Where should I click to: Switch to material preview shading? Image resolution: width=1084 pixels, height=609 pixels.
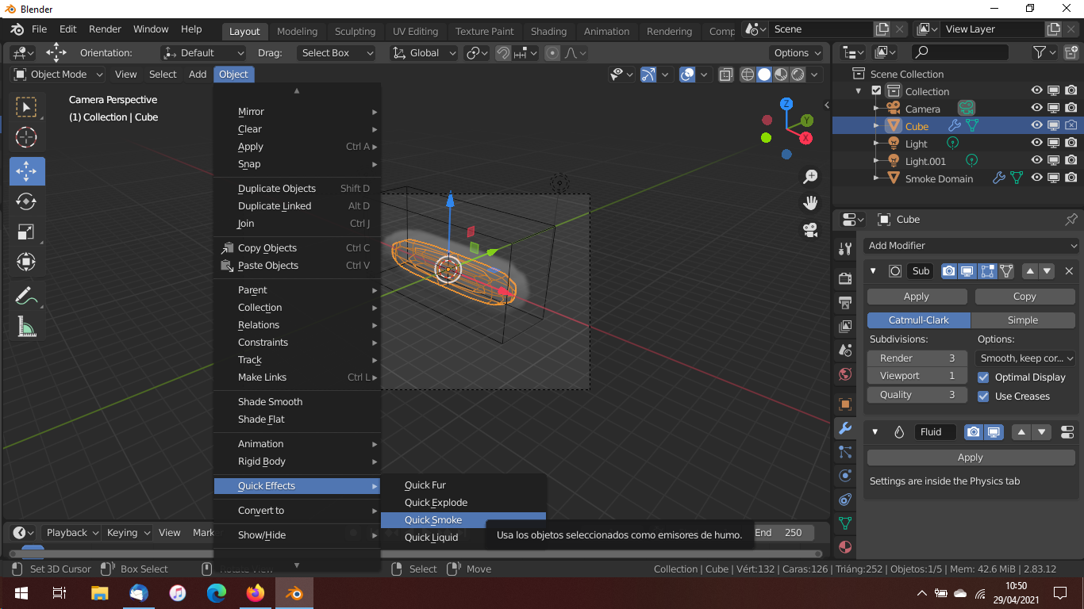[x=781, y=75]
